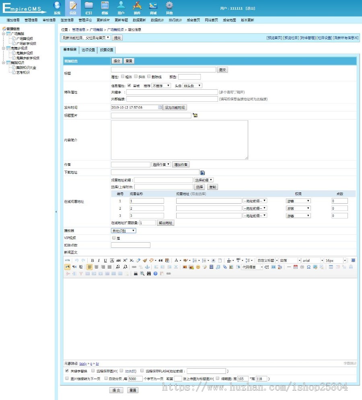The width and height of the screenshot is (362, 400).
Task: Click the title 颜色 color input field
Action: tap(189, 77)
